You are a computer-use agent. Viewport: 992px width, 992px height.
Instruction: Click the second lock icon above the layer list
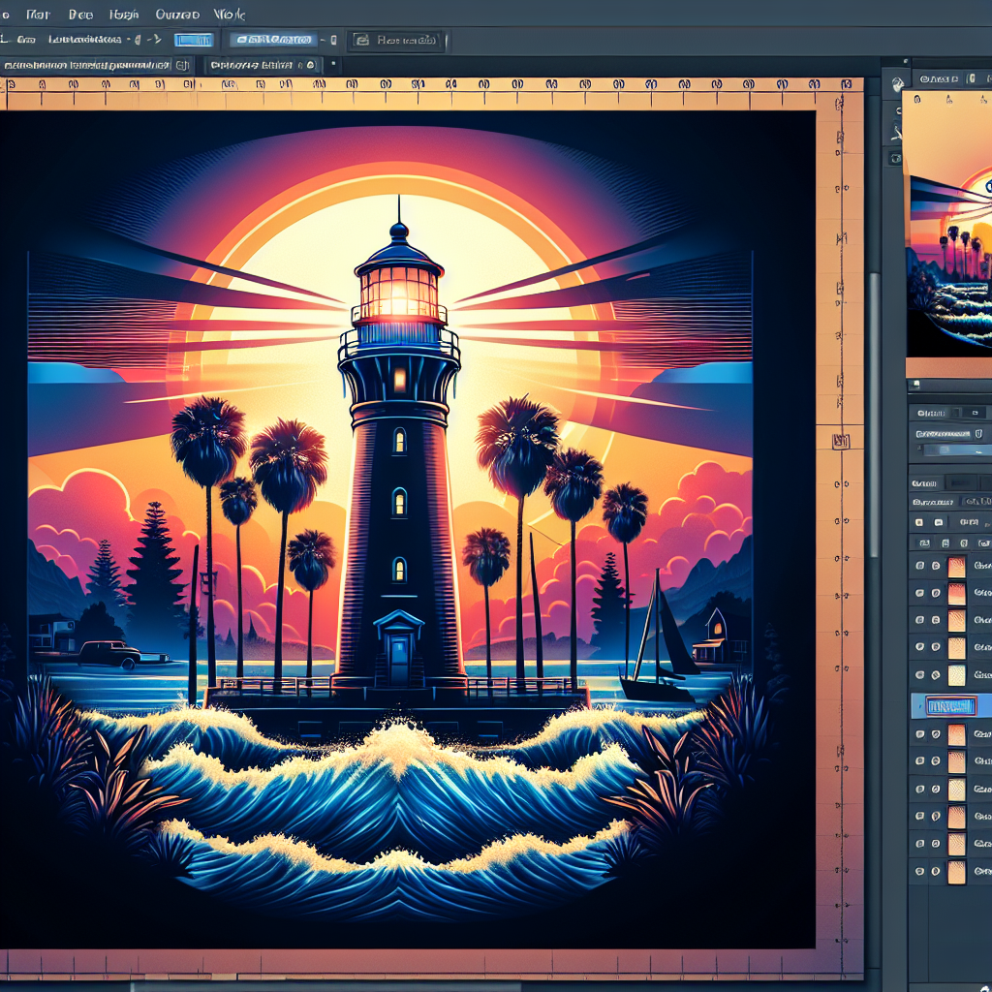(x=943, y=544)
